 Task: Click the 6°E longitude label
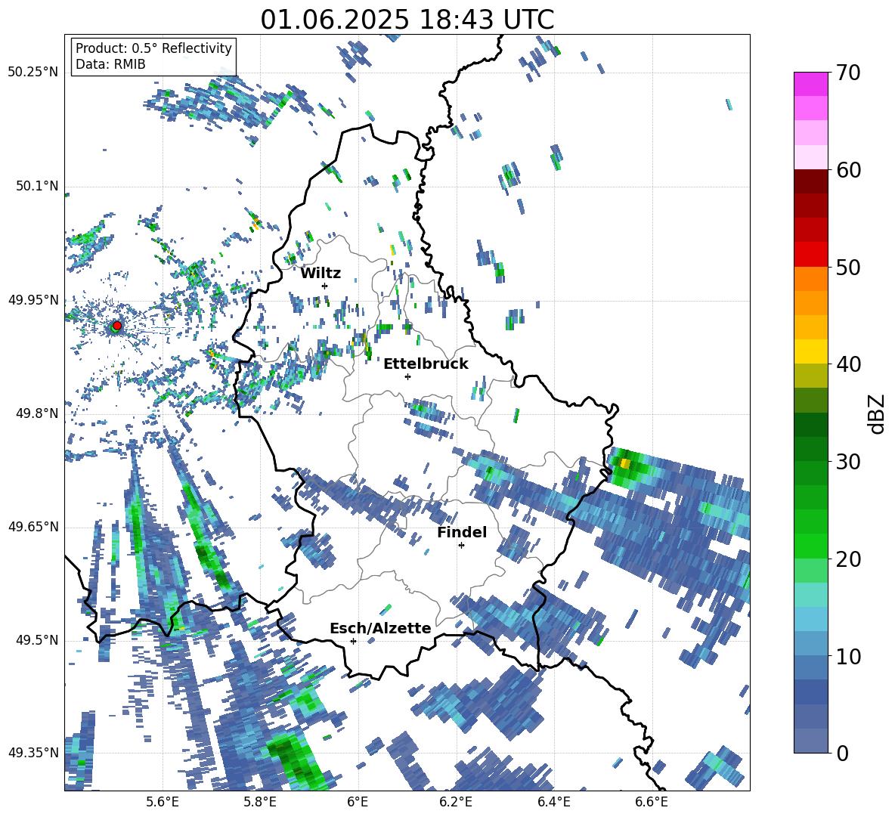coord(358,802)
